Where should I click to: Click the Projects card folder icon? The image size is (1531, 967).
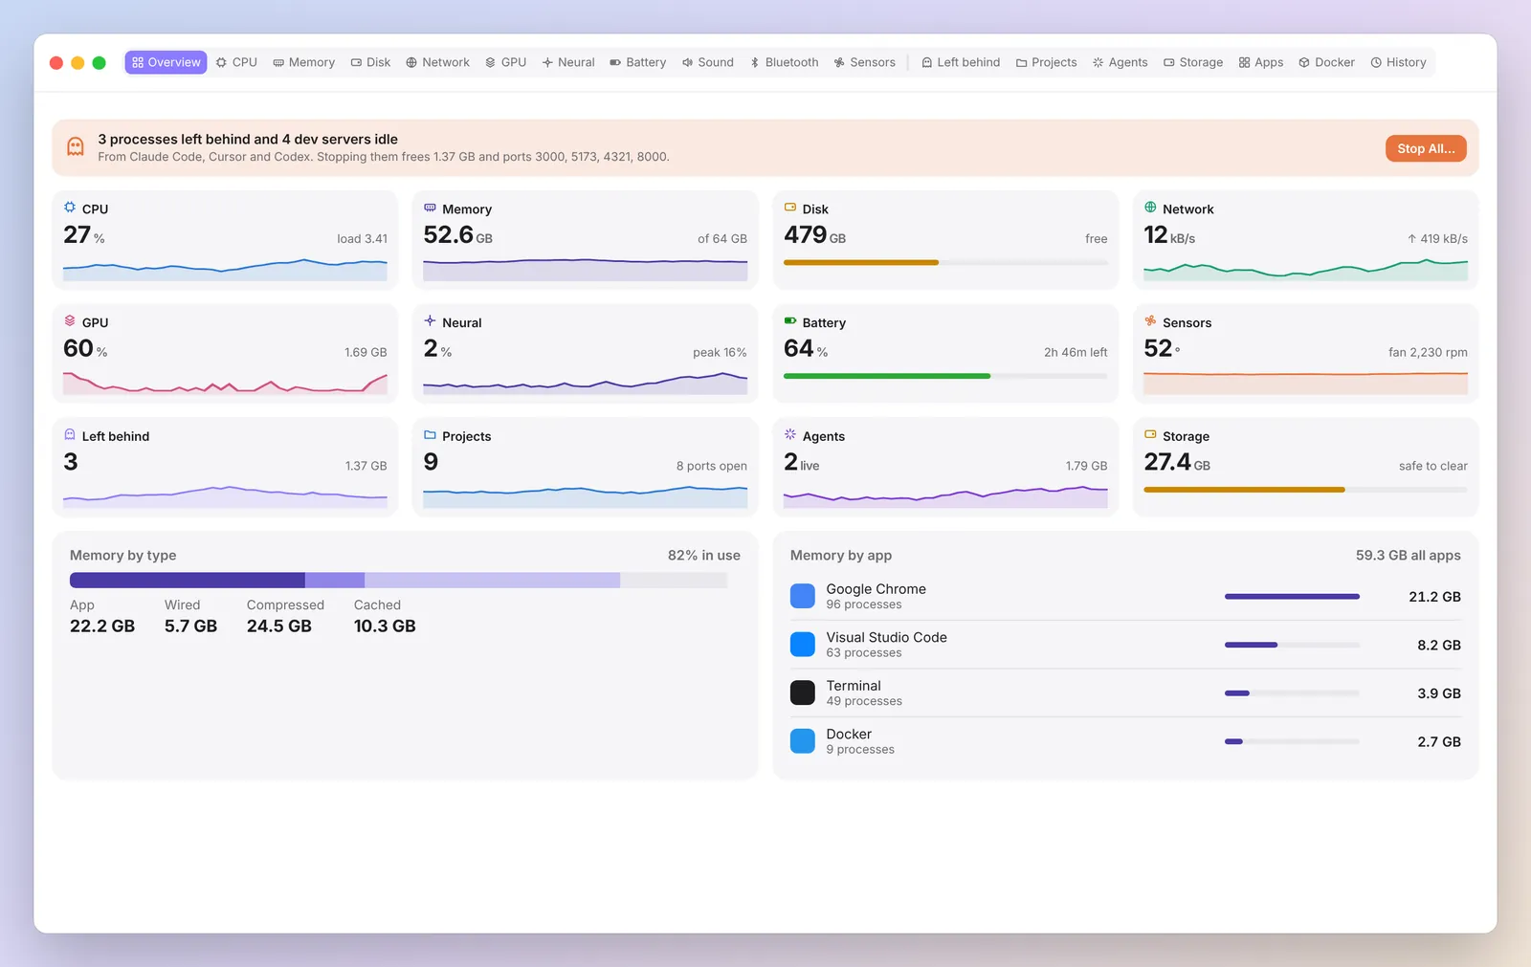tap(430, 435)
